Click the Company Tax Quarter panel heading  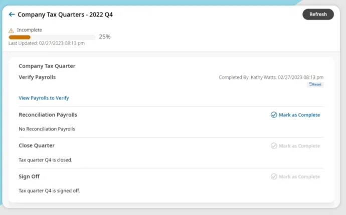point(47,66)
